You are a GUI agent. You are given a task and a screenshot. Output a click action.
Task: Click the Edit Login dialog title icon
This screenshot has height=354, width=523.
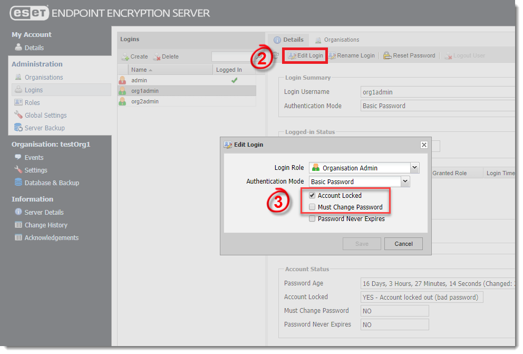[x=228, y=145]
